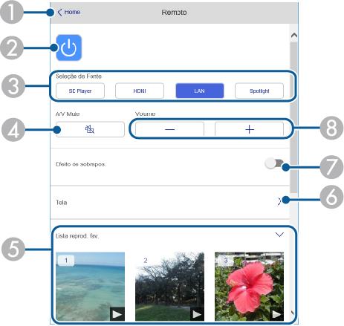Play the hibiscus flower playlist via play icon
Viewport: 344px width, 326px height.
click(x=276, y=314)
